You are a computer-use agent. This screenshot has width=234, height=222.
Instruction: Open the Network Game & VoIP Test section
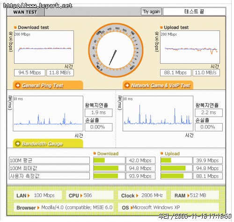pyautogui.click(x=158, y=85)
